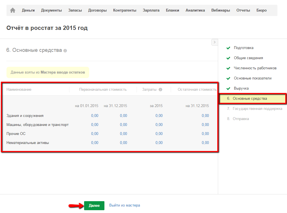Image resolution: width=287 pixels, height=213 pixels.
Task: Click checkmark icon beside Основные показатели
Action: coord(228,78)
